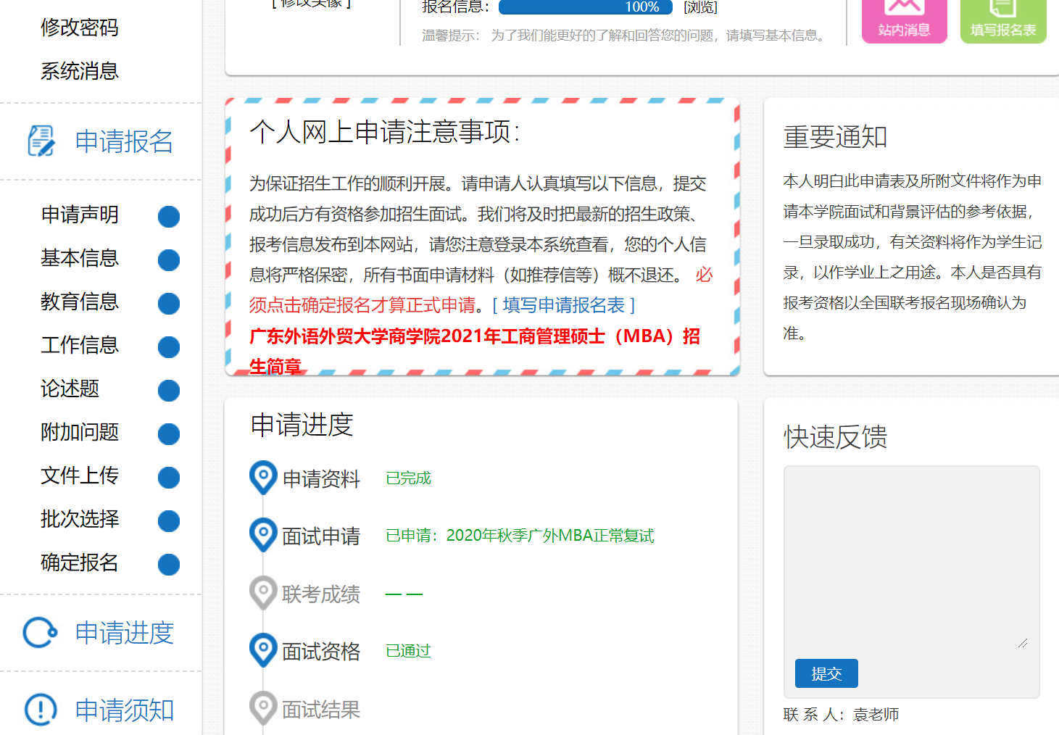Open 系统消息 in the sidebar
Viewport: 1059px width, 735px height.
pyautogui.click(x=79, y=71)
